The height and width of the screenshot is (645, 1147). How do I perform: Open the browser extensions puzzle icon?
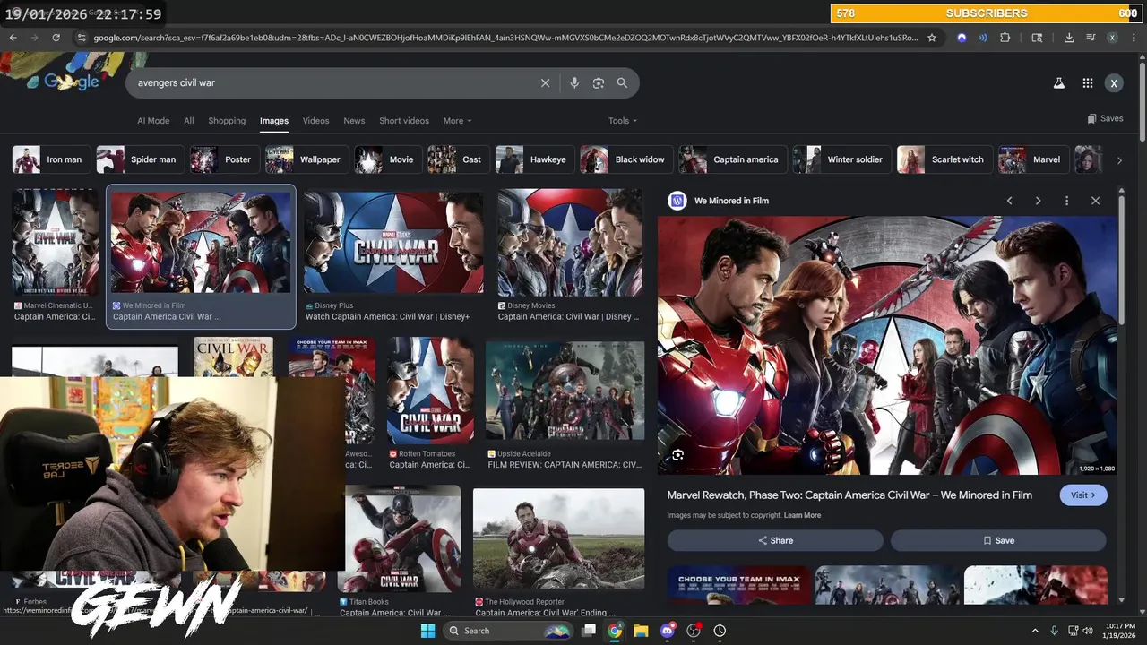point(1005,38)
